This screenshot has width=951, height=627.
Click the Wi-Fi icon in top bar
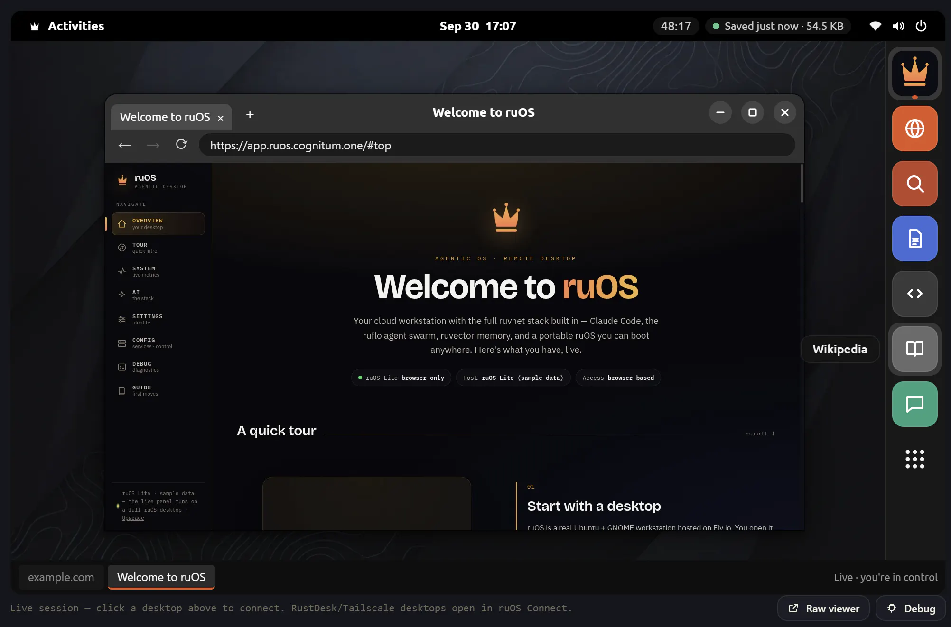(876, 26)
